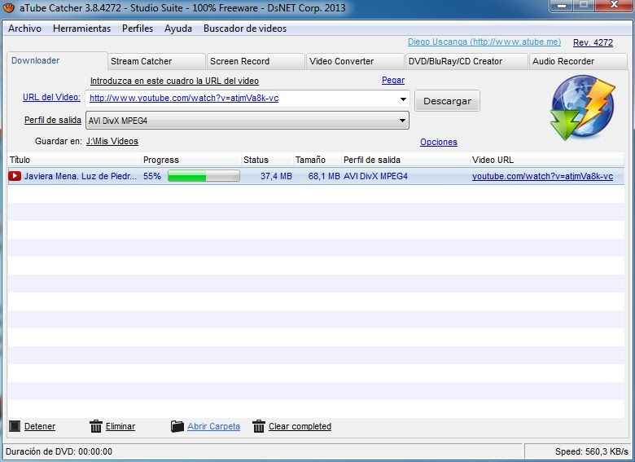Switch to the Audio Recorder tab

[578, 61]
